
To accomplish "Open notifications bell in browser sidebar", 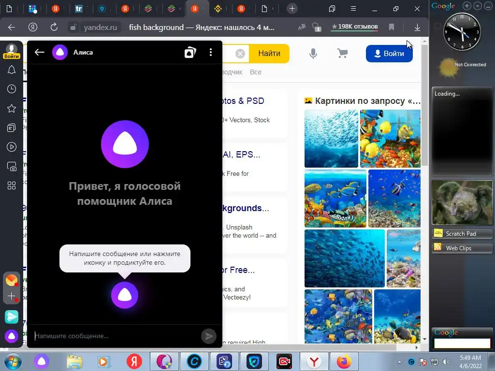I will (12, 70).
